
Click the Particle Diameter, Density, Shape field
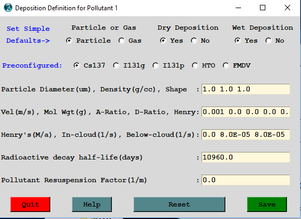click(245, 89)
